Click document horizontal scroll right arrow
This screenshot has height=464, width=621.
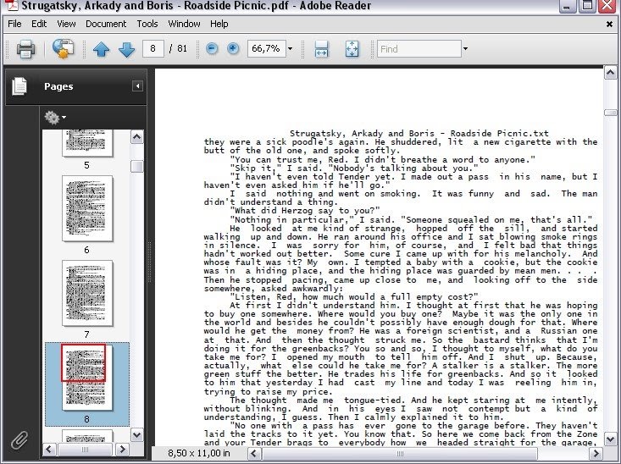(x=596, y=453)
